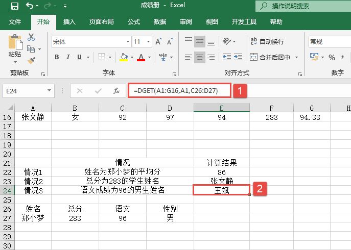351x250 pixels.
Task: Click the 合并后居中 merge button
Action: pos(270,57)
